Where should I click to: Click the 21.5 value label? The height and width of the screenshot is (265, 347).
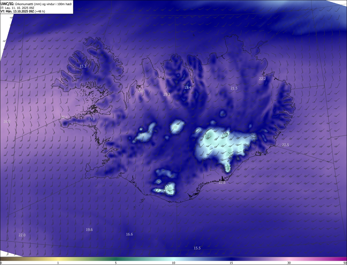(x=234, y=88)
